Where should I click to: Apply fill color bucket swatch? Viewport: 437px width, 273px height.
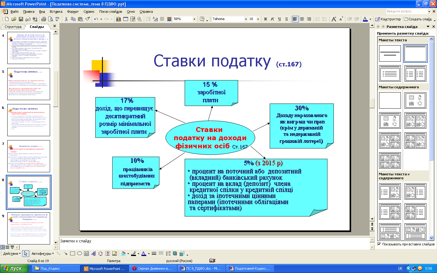[x=123, y=254]
